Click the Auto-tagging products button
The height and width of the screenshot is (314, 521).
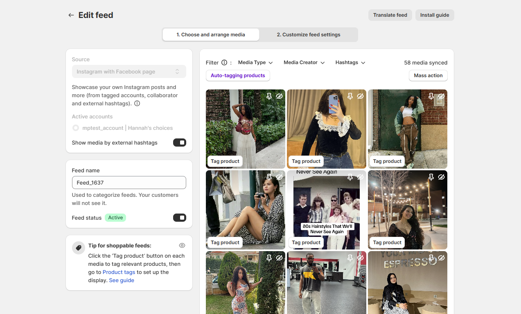(238, 76)
